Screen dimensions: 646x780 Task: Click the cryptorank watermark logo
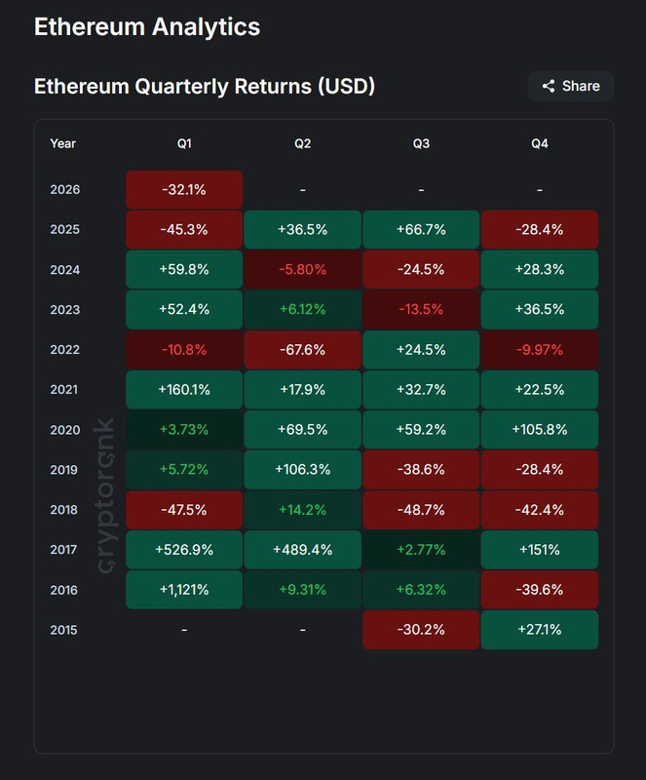coord(105,495)
